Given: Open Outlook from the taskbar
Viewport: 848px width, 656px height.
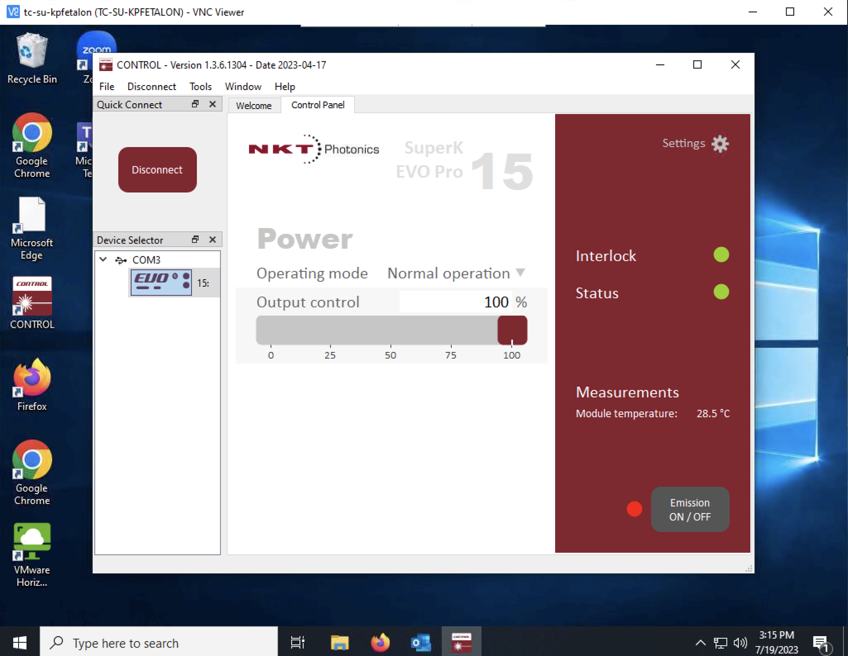Looking at the screenshot, I should coord(420,643).
